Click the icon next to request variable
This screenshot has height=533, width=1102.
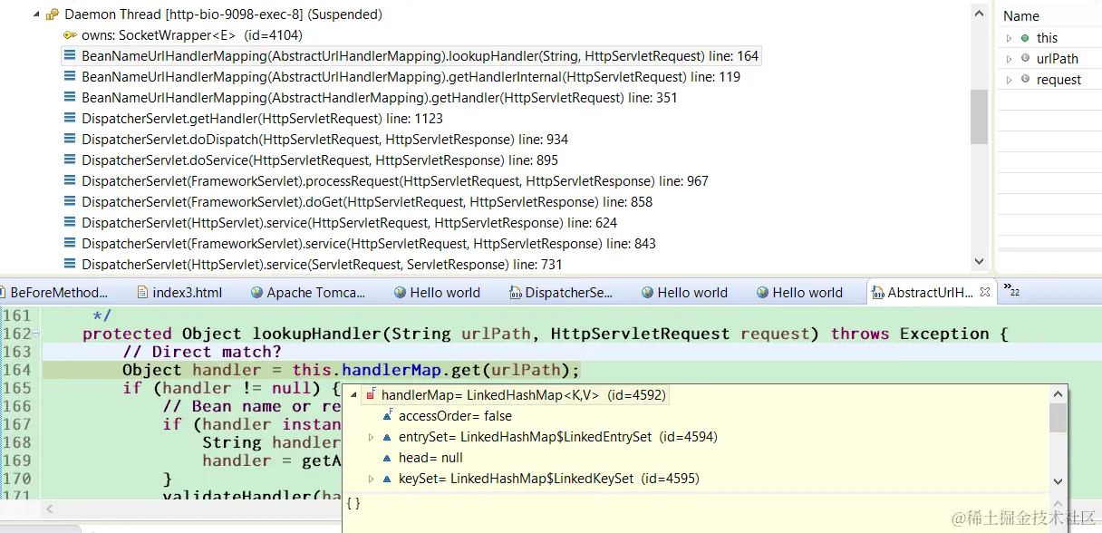1025,80
